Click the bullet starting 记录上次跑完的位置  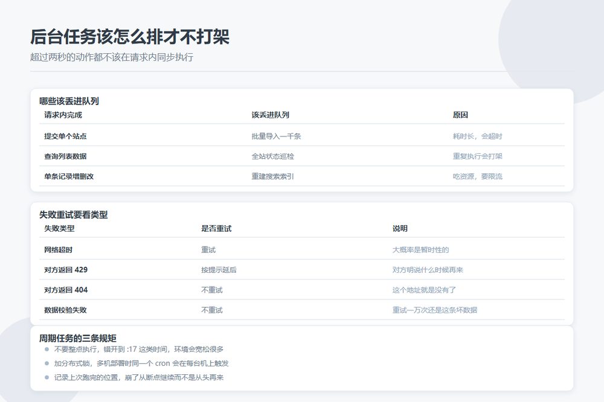click(139, 377)
